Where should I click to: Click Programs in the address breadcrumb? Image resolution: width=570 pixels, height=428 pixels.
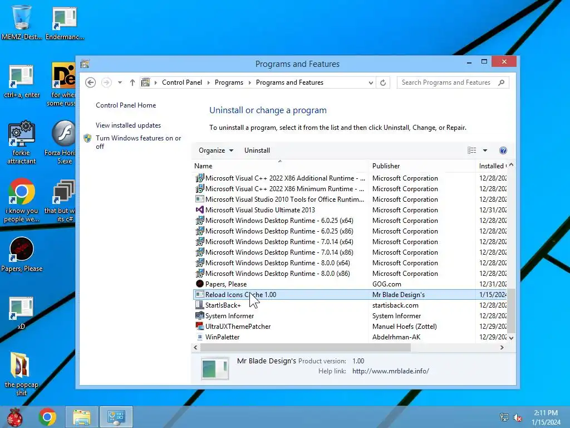click(229, 82)
